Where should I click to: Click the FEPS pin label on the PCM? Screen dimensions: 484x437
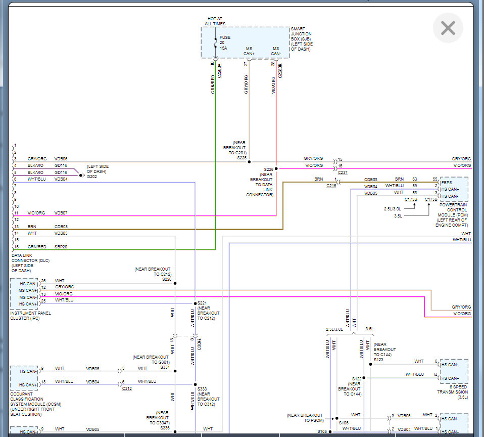[446, 183]
